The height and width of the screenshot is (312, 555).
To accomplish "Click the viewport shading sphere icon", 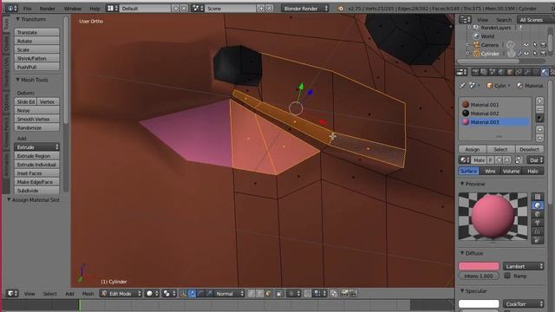I will click(152, 294).
